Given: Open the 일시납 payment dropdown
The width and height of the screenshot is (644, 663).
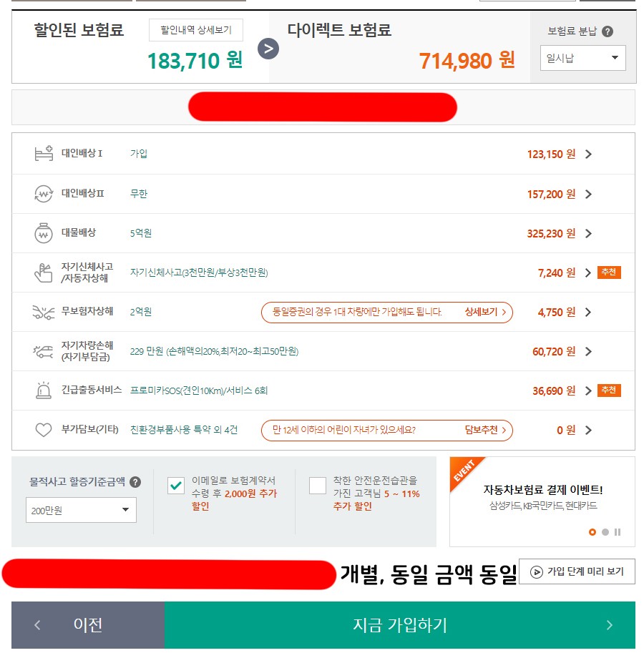Looking at the screenshot, I should point(582,58).
